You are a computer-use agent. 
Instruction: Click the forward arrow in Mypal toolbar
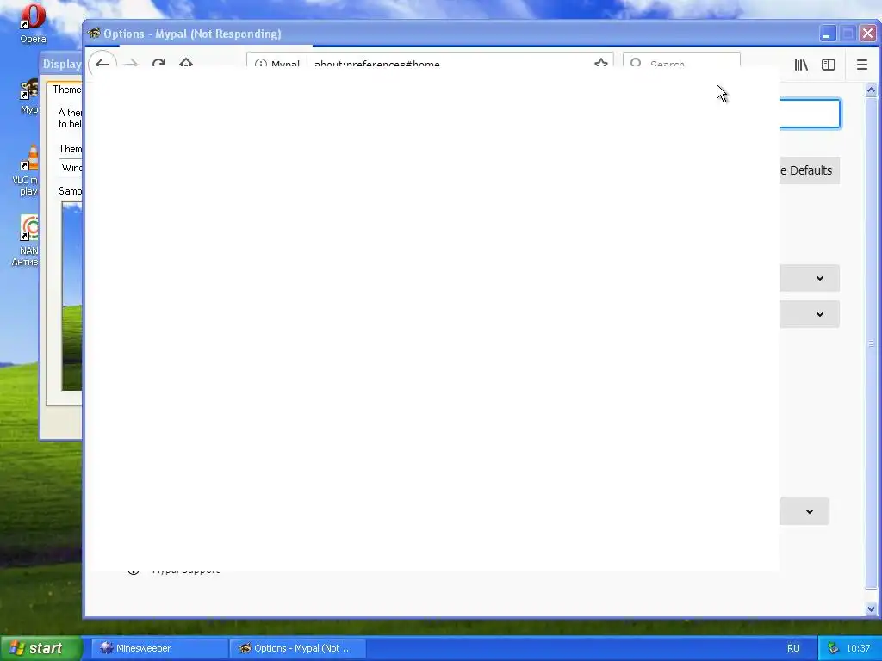tap(131, 62)
